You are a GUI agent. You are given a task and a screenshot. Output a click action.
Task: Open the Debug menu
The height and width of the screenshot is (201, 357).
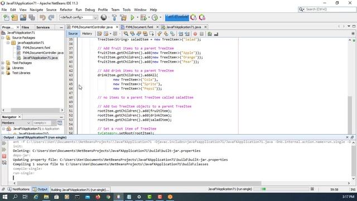(90, 10)
